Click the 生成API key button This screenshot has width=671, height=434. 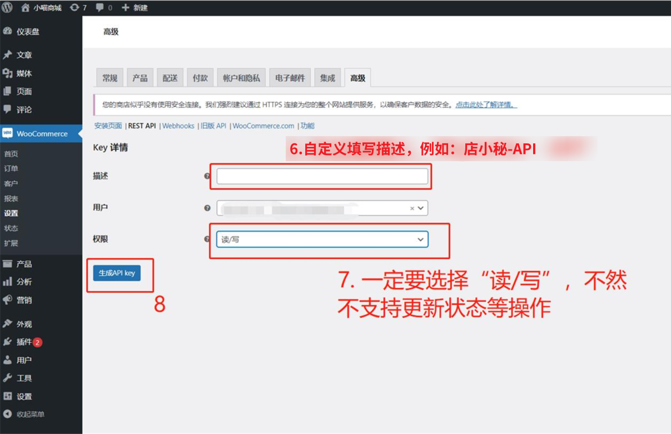117,273
